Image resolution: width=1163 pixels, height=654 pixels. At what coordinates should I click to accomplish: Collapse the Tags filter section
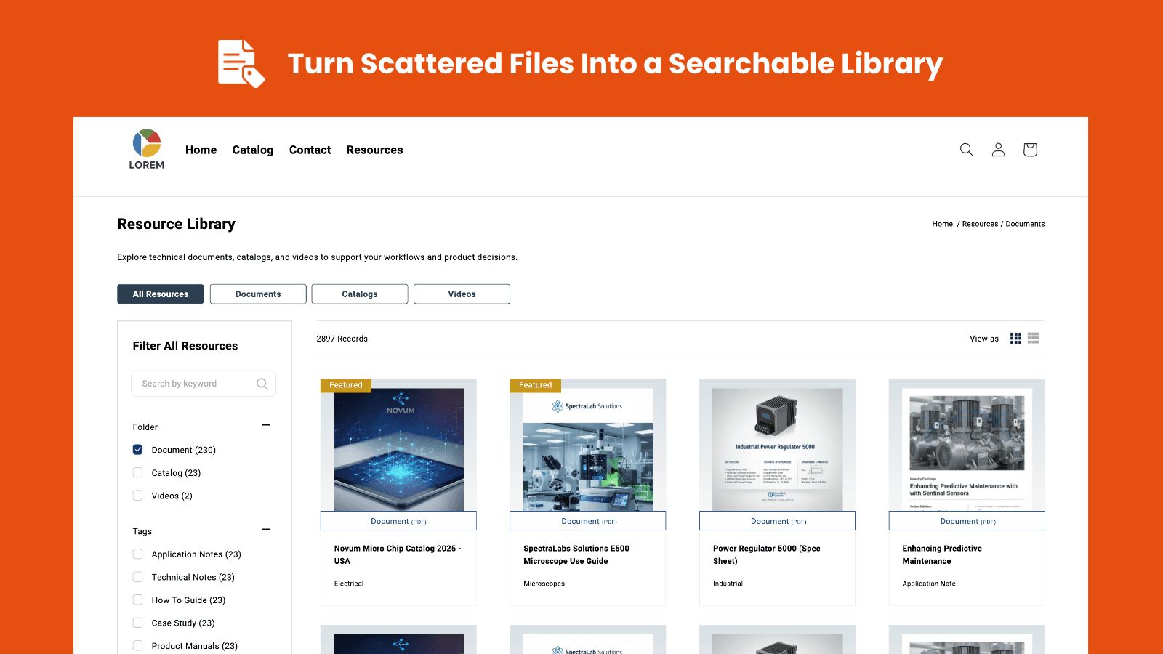(x=266, y=530)
